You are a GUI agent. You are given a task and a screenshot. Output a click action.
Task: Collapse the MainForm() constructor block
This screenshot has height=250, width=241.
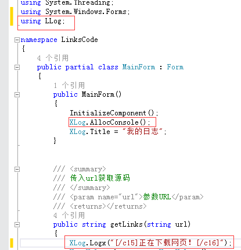[17, 94]
